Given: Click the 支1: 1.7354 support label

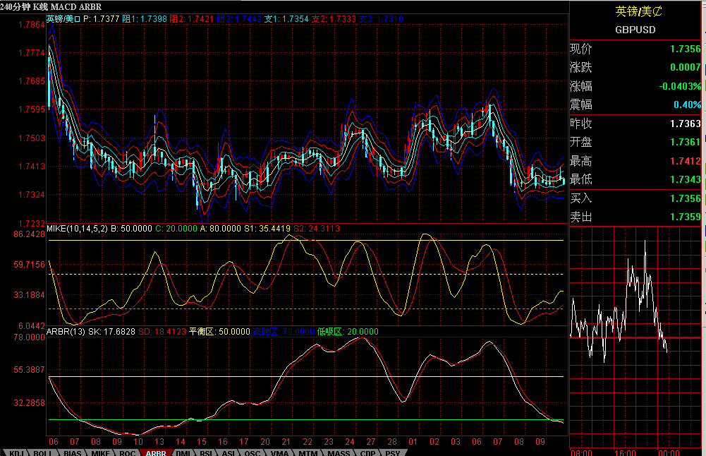Looking at the screenshot, I should 286,19.
